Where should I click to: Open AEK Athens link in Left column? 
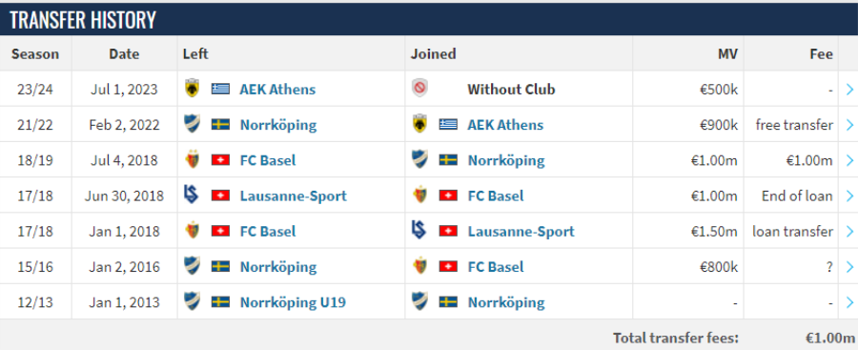(x=277, y=90)
